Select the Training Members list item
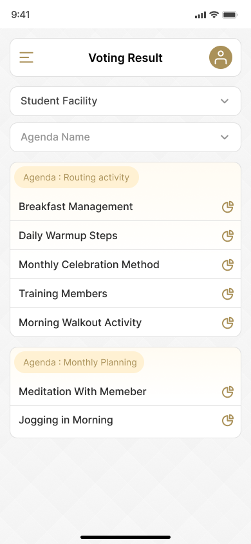The height and width of the screenshot is (544, 251). pos(126,293)
